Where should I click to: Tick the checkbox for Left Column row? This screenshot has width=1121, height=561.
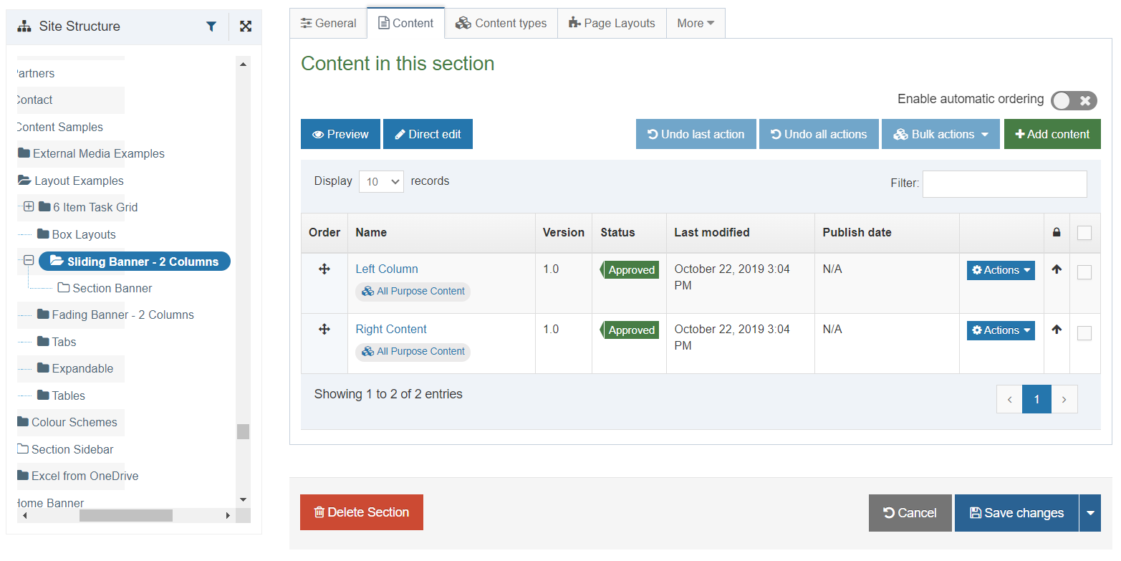pyautogui.click(x=1084, y=272)
